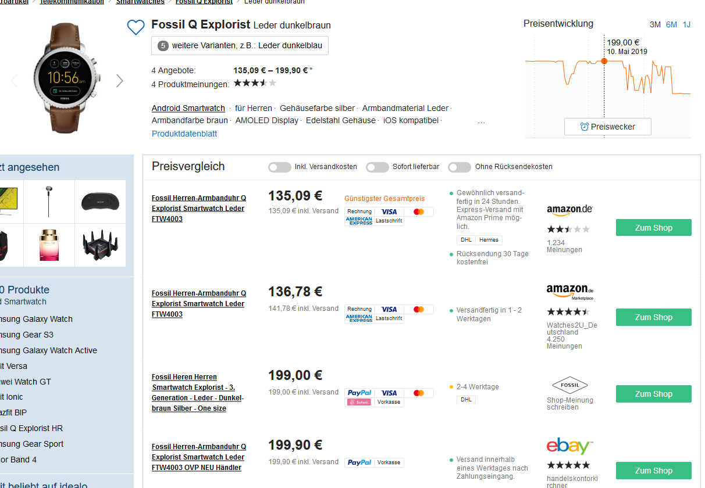Click the perfume bottle thumbnail
The image size is (705, 488).
tap(49, 245)
